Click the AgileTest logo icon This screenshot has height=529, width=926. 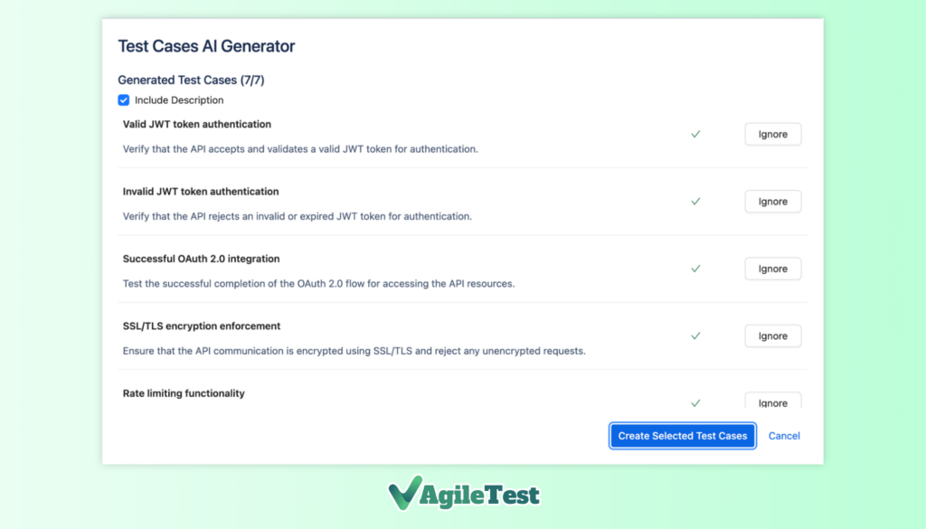click(404, 493)
